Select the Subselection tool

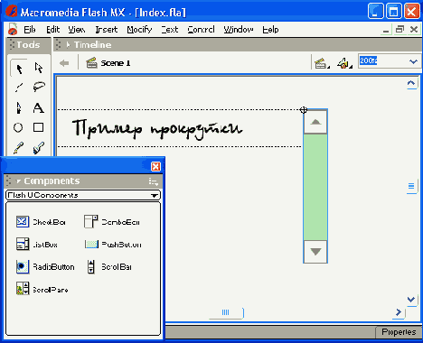(x=39, y=68)
